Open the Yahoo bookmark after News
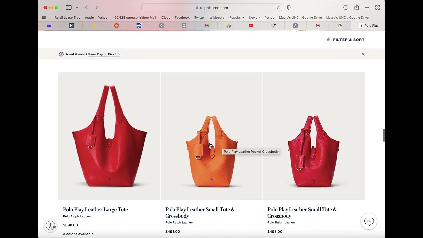The width and height of the screenshot is (423, 238). (270, 17)
